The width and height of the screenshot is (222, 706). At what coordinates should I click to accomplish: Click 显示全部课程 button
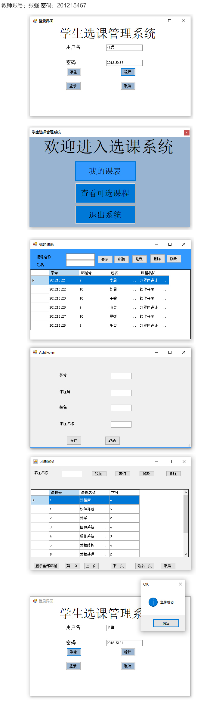pyautogui.click(x=46, y=566)
